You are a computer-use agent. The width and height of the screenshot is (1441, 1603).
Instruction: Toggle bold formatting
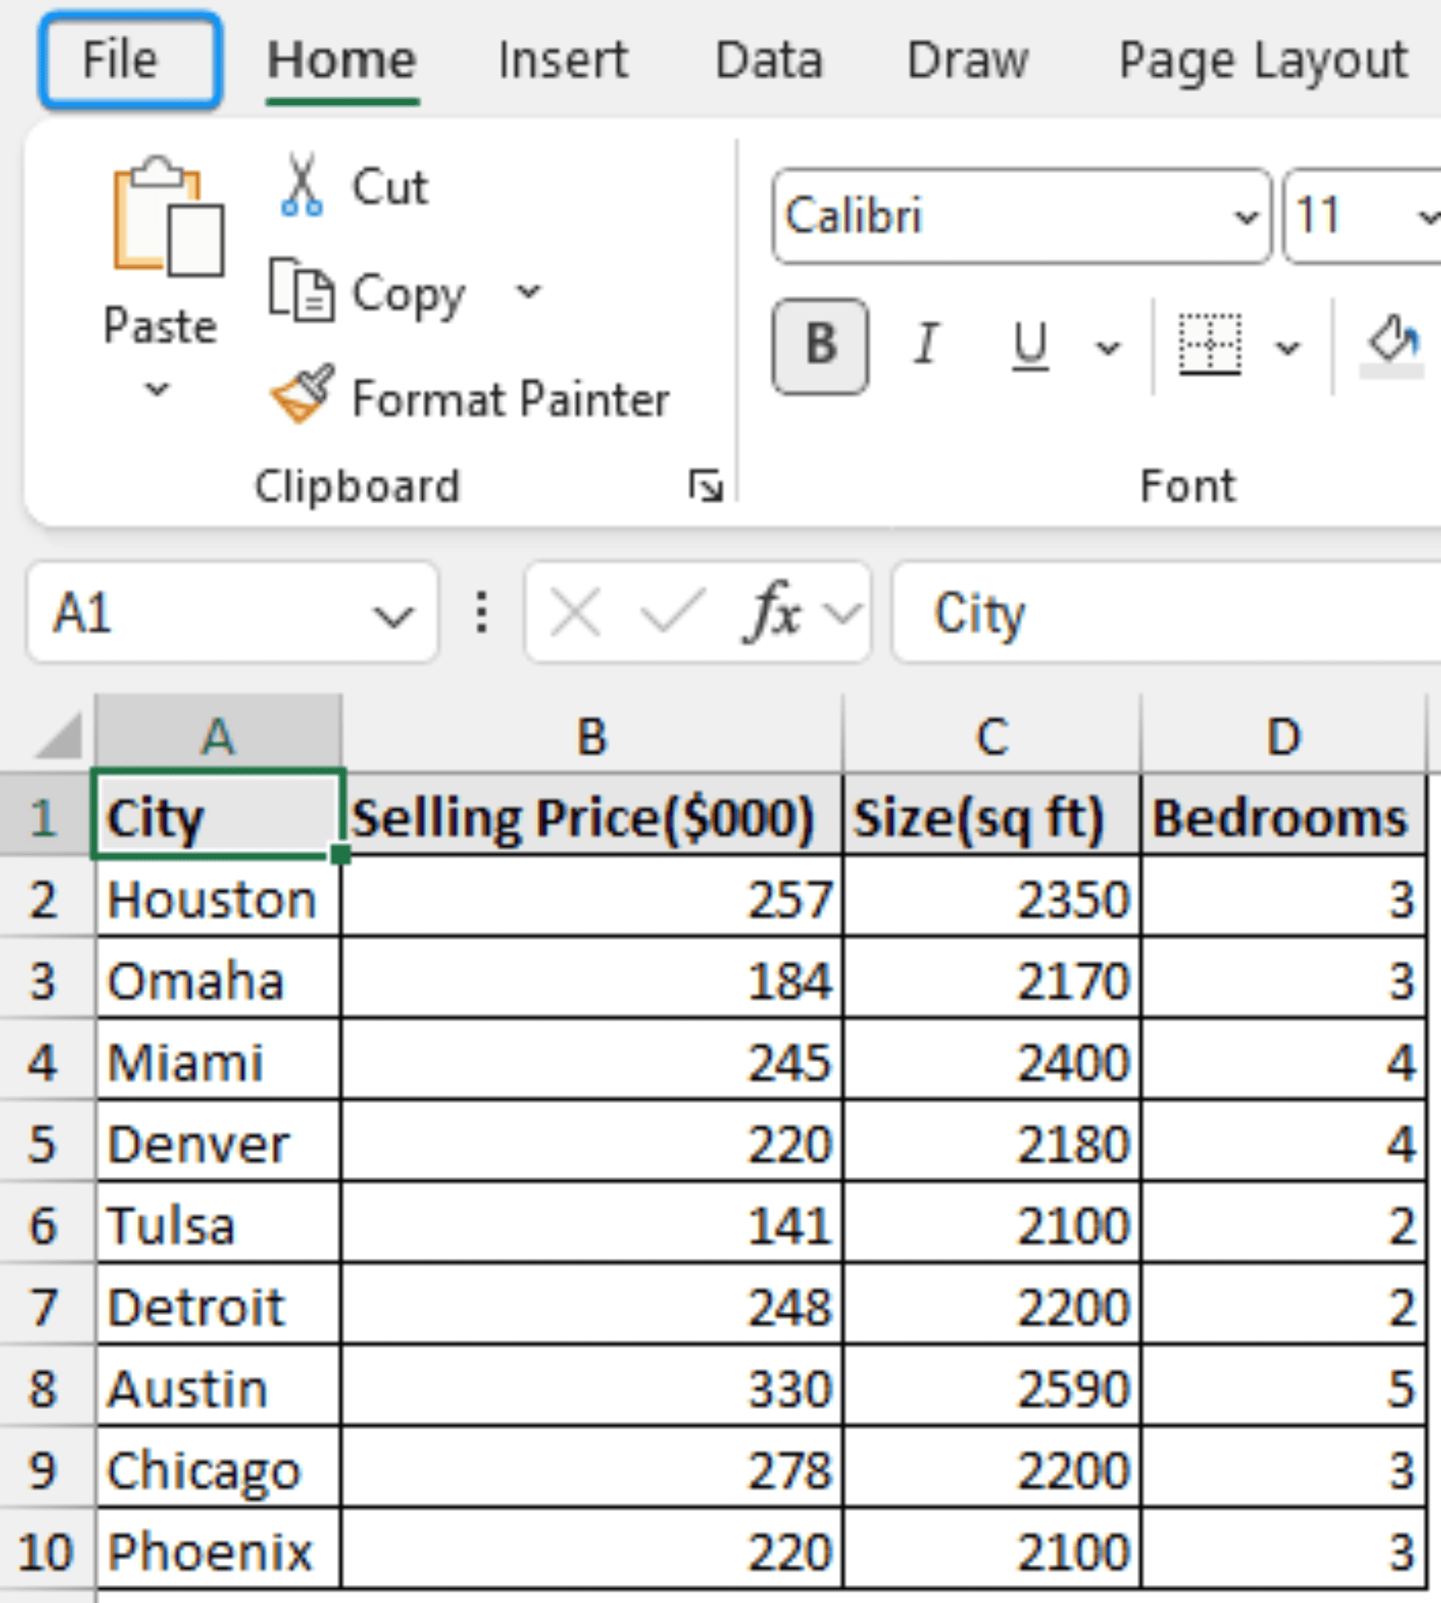pyautogui.click(x=819, y=344)
